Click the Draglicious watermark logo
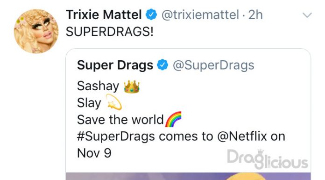325x180 pixels. coord(268,159)
